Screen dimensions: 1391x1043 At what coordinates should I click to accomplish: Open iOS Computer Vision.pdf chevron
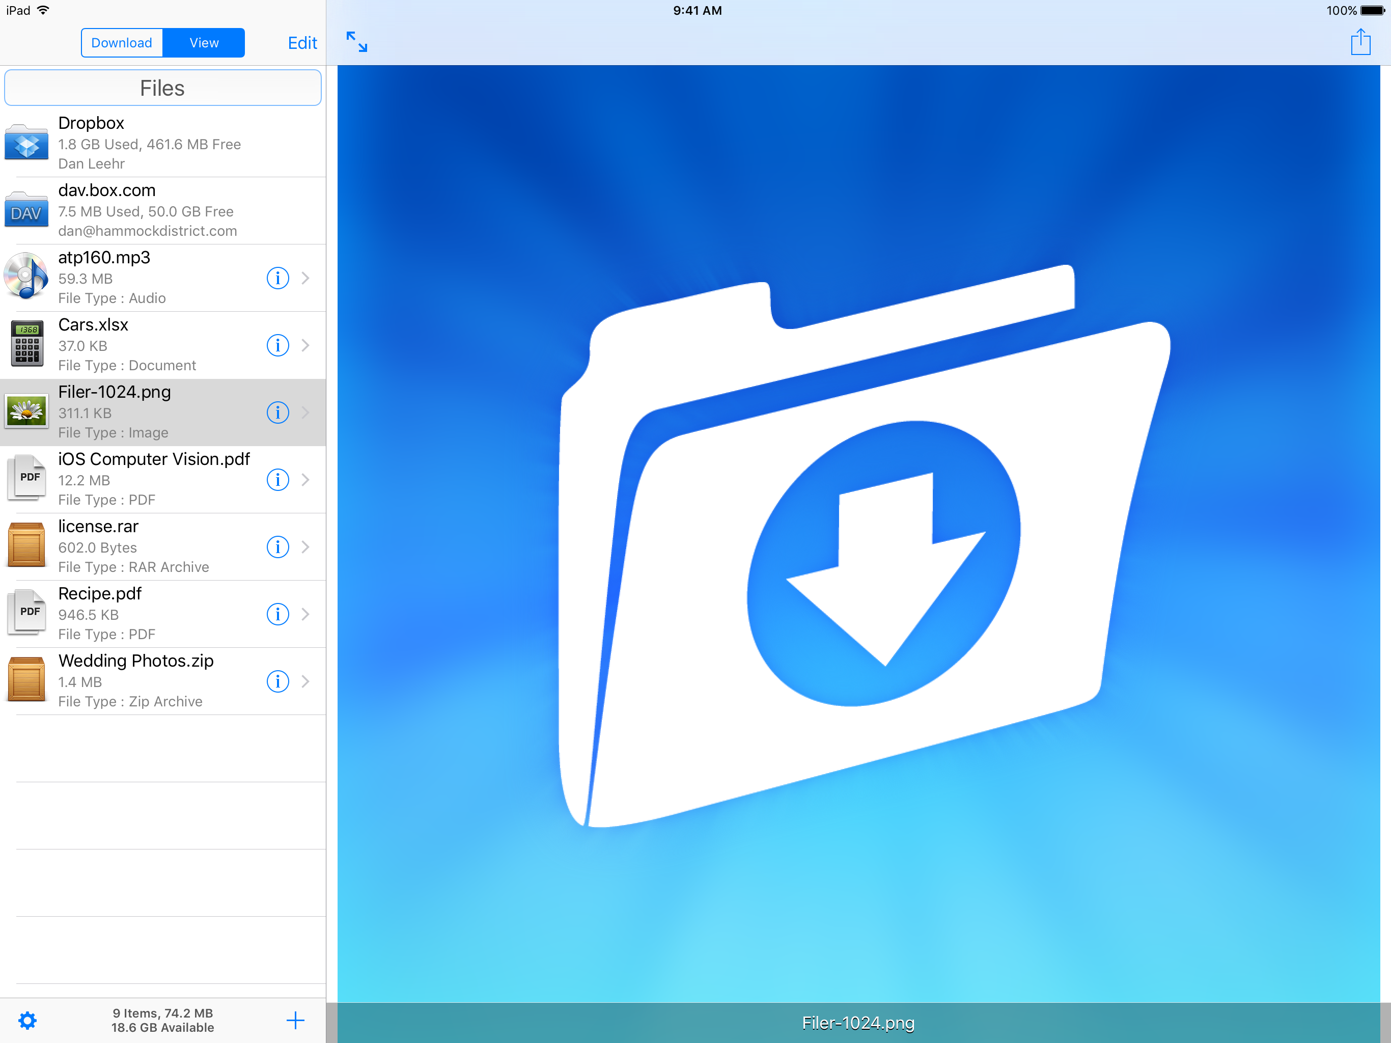click(305, 479)
